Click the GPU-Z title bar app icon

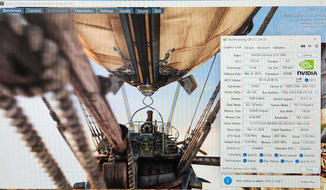[225, 39]
